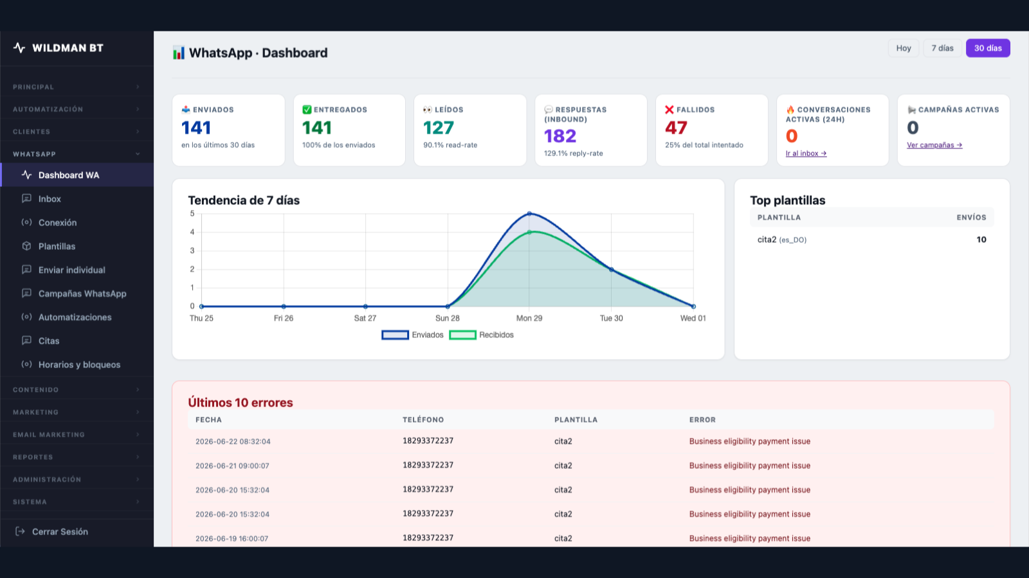Click the cita2 row in Top plantillas

[x=872, y=240]
